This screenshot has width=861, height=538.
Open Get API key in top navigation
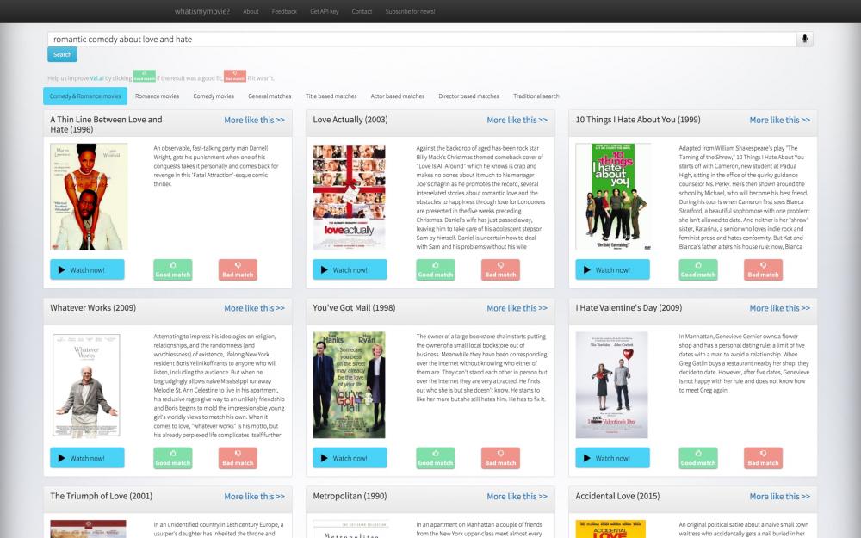325,12
